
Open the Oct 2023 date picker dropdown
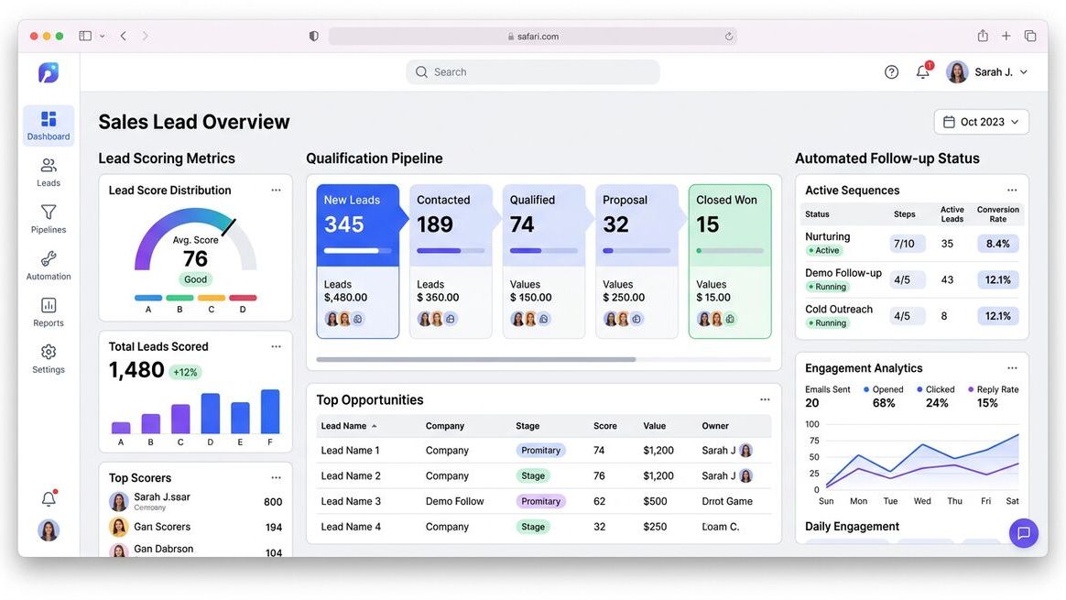[x=981, y=121]
